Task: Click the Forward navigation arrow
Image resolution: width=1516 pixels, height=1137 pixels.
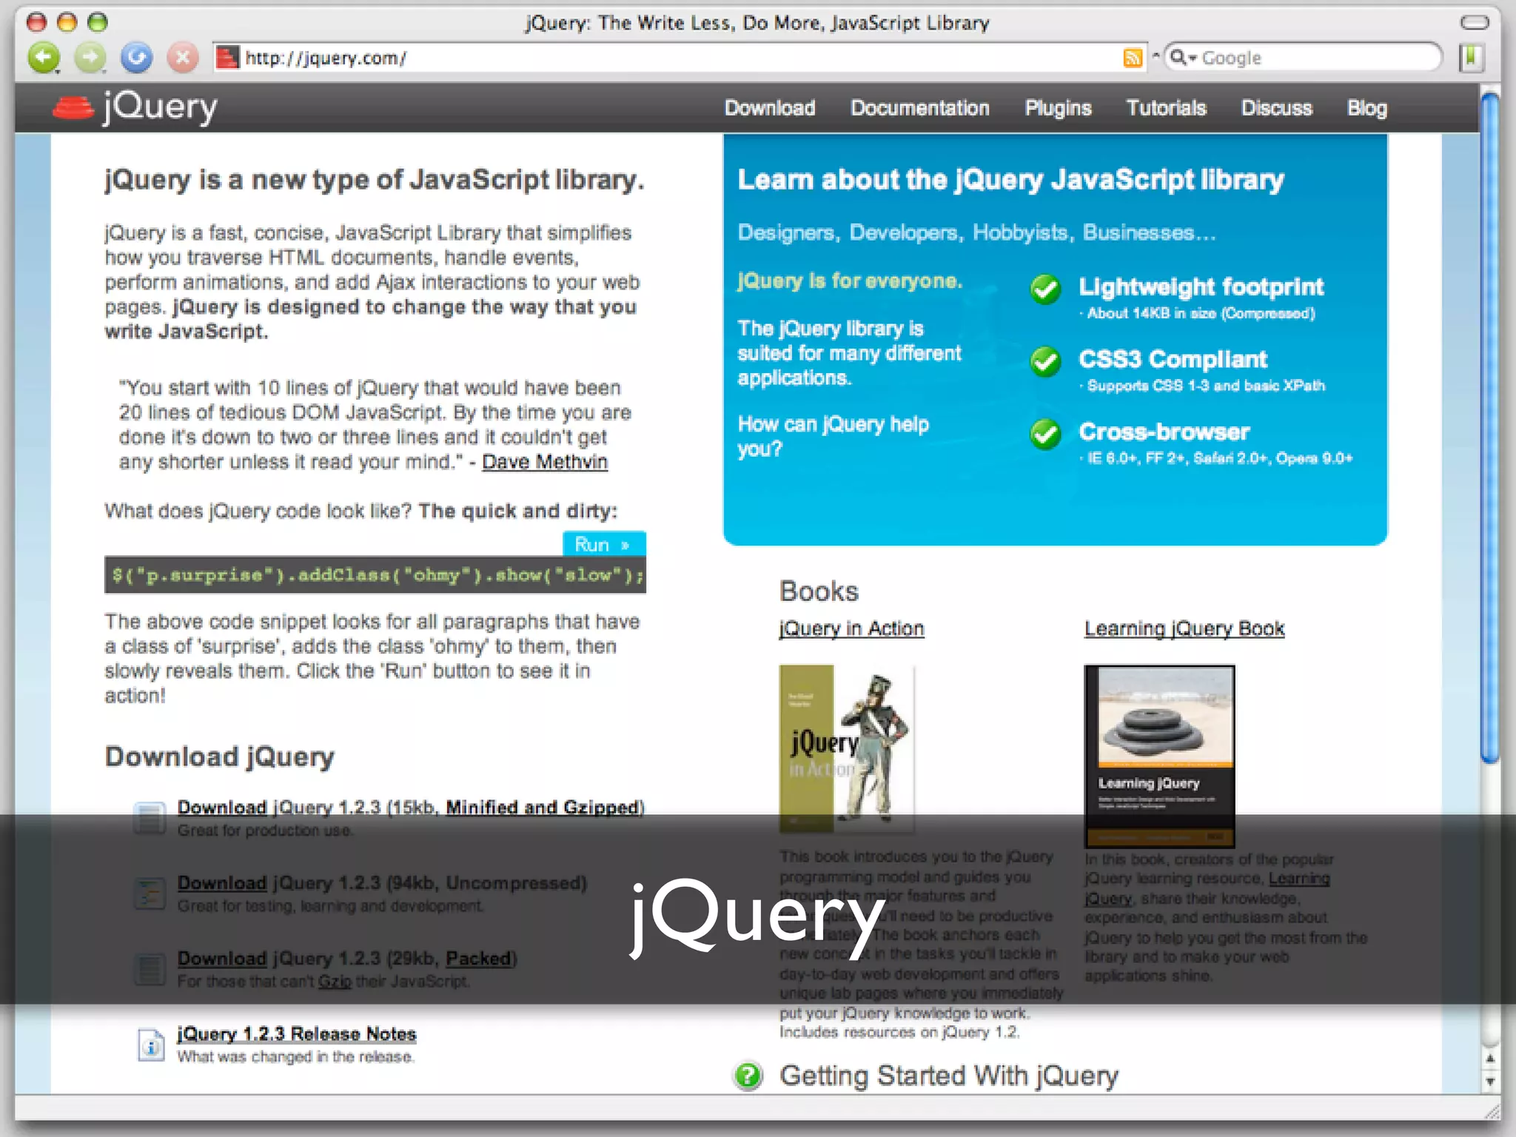Action: coord(90,58)
